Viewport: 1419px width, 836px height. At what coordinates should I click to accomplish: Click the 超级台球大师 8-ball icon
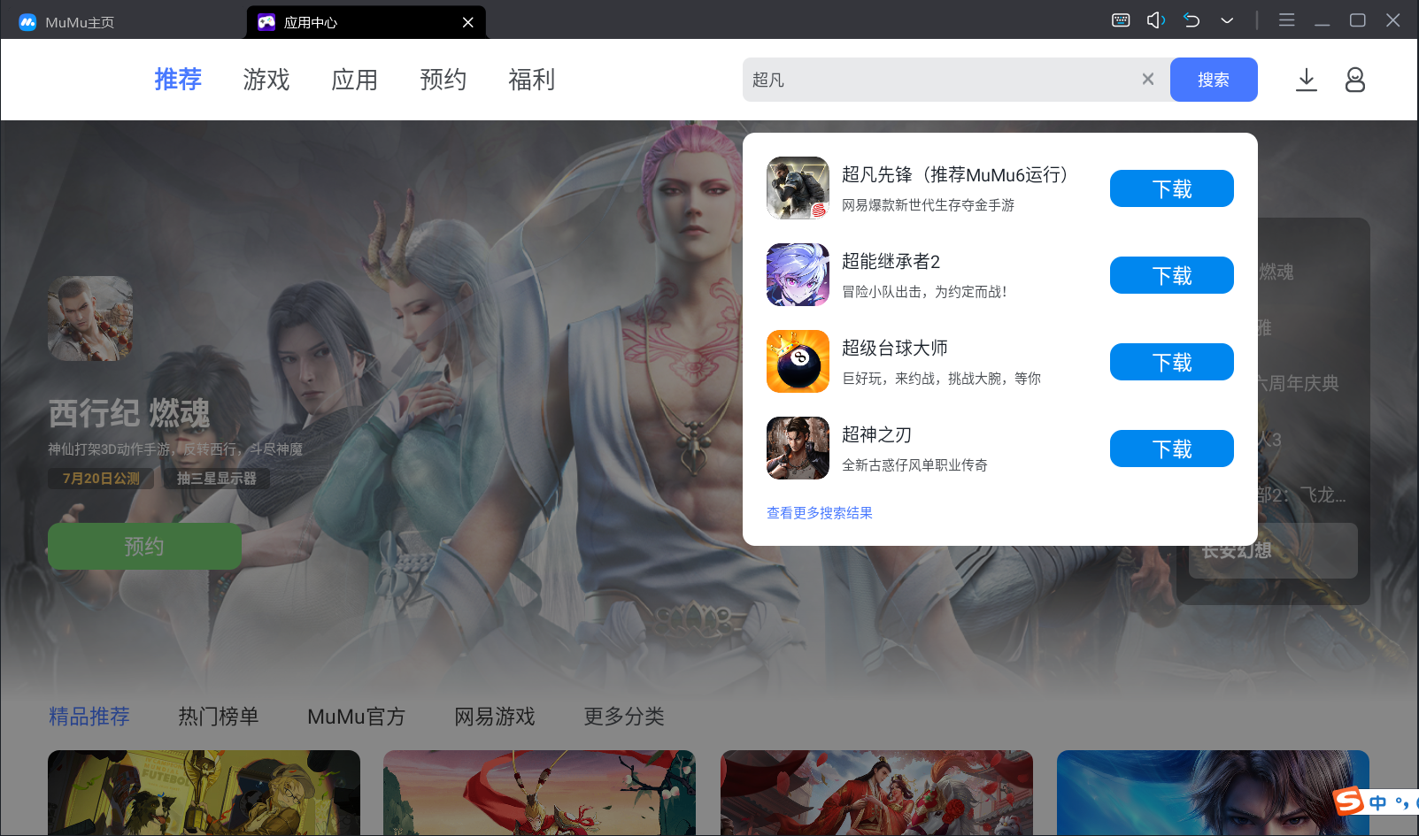click(798, 361)
